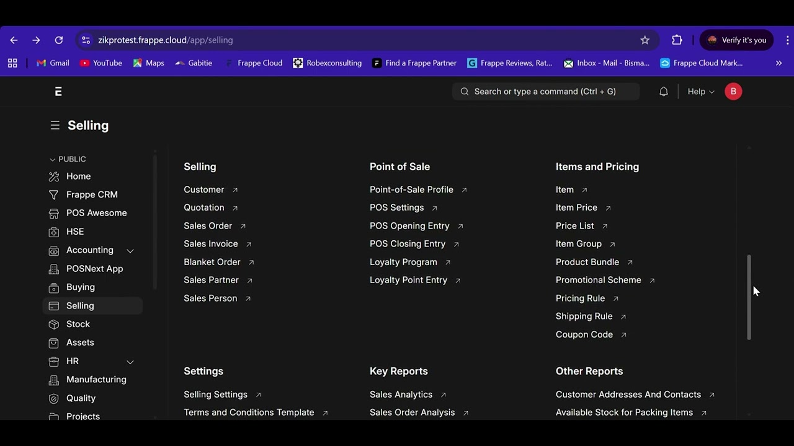Open the Sales Invoice link
Viewport: 794px width, 446px height.
211,243
